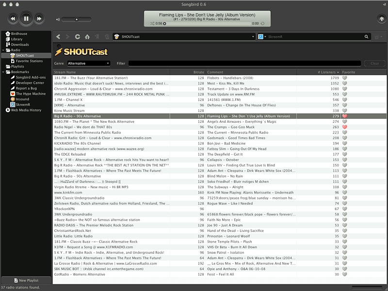Adjust the volume slider knob

click(77, 19)
